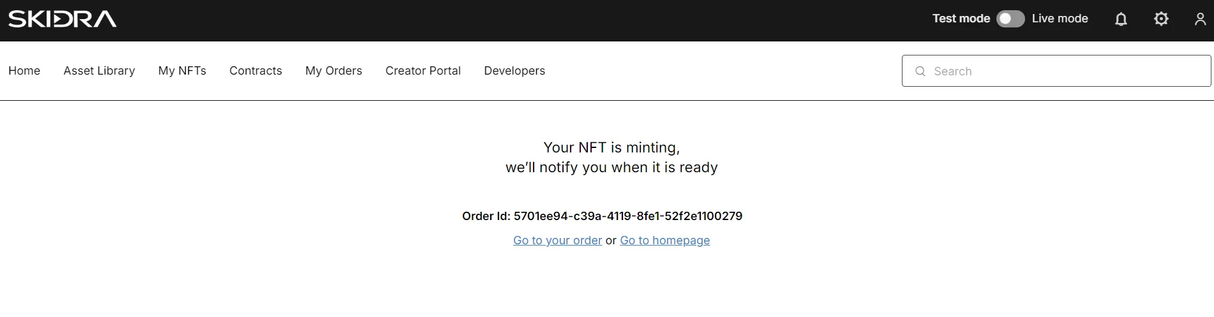Navigate to Contracts
This screenshot has width=1214, height=317.
(x=255, y=71)
